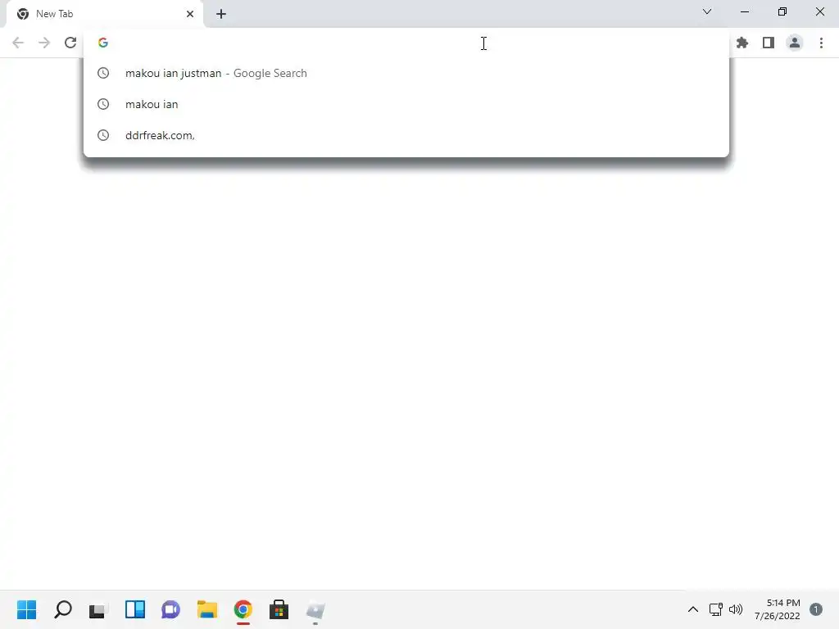Open Chrome's three-dot menu
This screenshot has height=629, width=839.
point(821,43)
